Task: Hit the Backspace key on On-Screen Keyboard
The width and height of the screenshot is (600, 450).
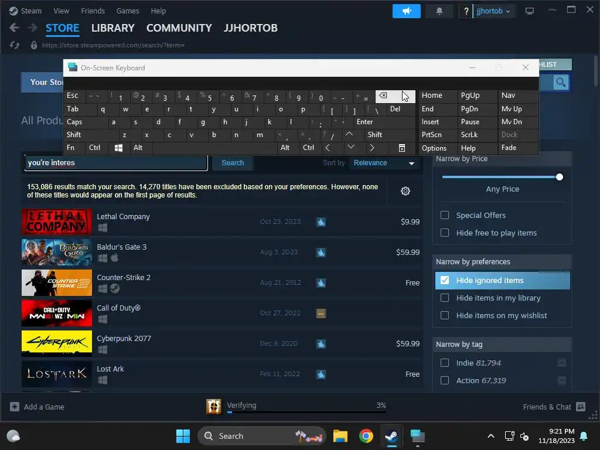Action: [395, 96]
